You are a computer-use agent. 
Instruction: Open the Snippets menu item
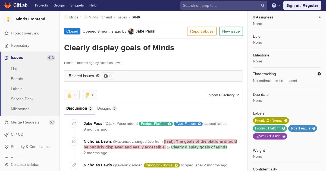click(x=77, y=5)
